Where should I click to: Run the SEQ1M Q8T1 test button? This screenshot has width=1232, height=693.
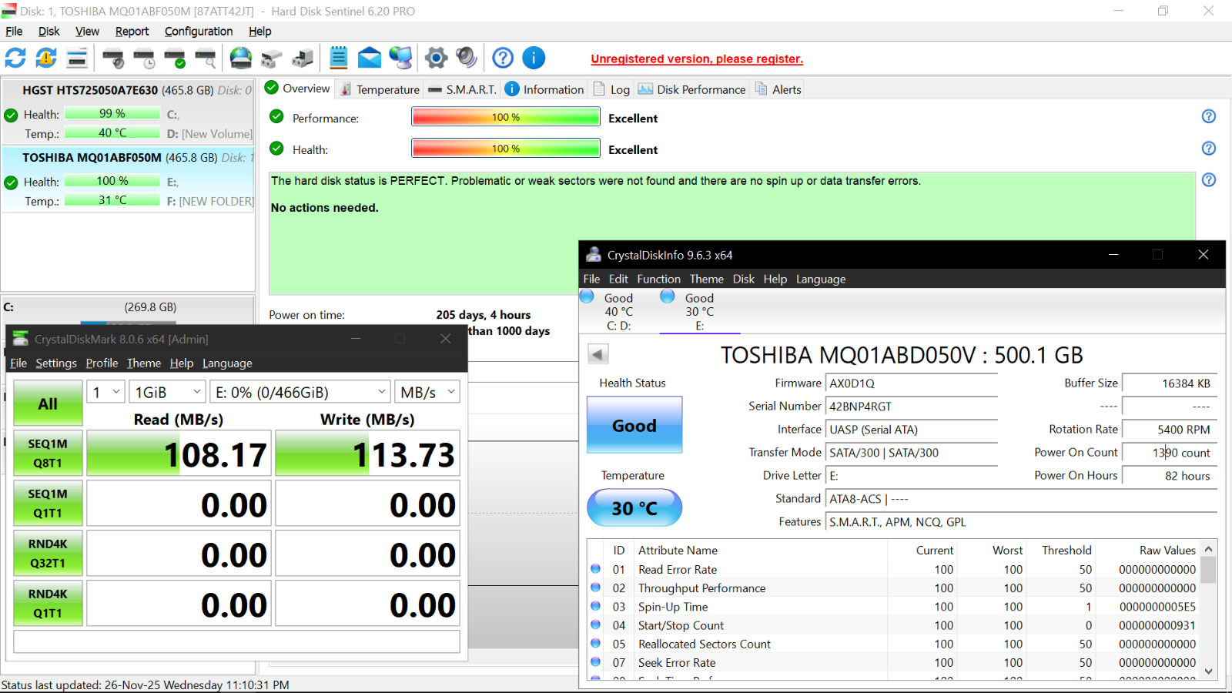tap(48, 453)
